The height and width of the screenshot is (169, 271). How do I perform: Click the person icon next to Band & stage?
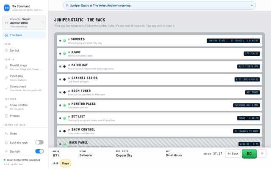(6, 67)
